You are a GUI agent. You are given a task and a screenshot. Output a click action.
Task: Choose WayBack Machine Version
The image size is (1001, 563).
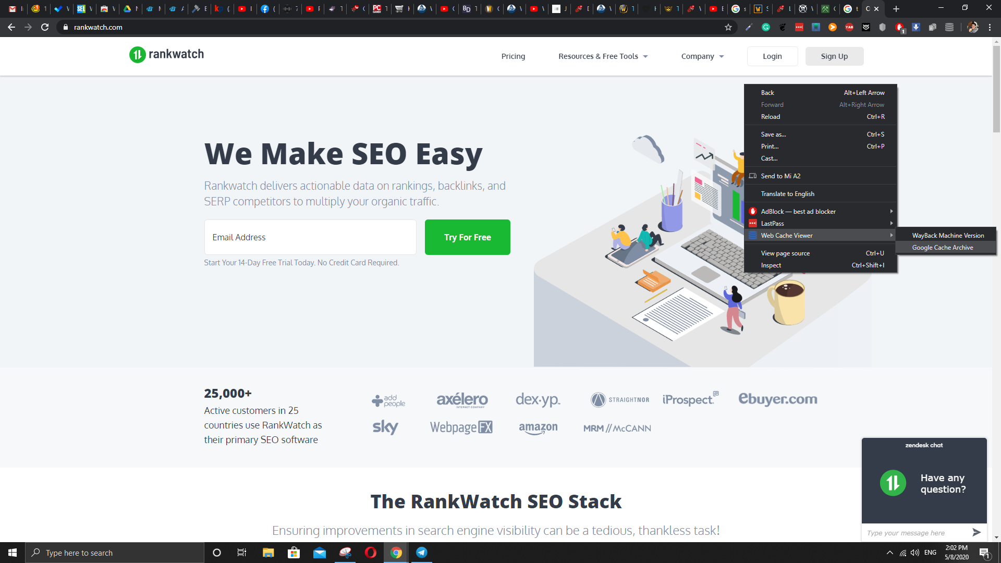[946, 236]
